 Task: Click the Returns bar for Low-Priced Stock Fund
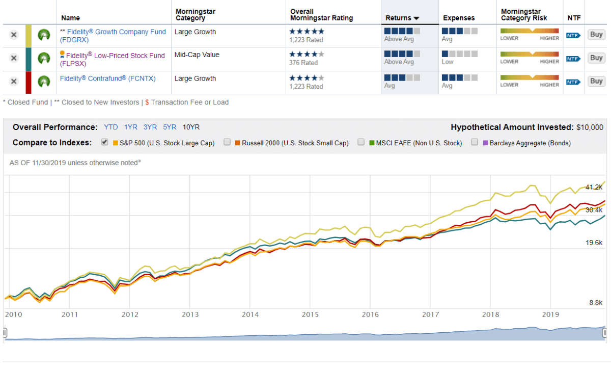coord(402,54)
